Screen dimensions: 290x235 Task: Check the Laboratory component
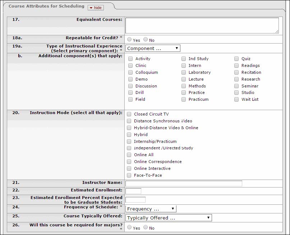[x=184, y=72]
